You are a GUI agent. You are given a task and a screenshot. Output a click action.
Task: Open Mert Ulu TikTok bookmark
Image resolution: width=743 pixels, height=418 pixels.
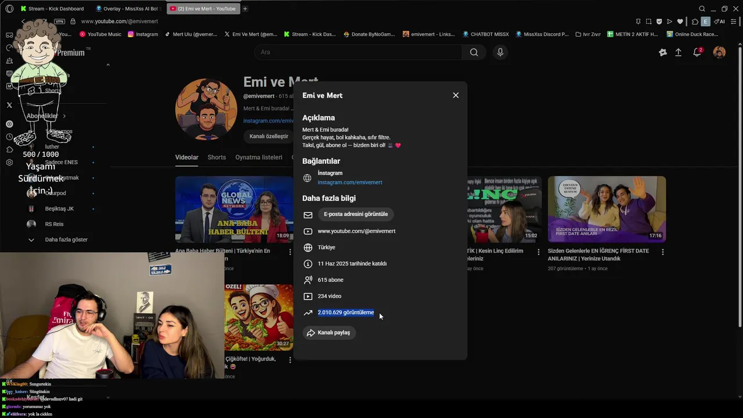190,34
